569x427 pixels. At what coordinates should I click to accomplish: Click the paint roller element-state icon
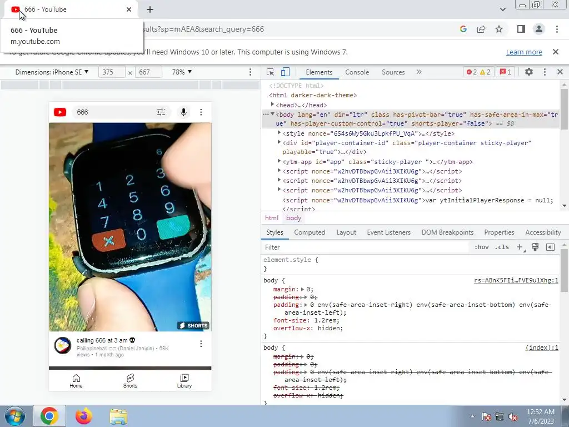tap(535, 247)
